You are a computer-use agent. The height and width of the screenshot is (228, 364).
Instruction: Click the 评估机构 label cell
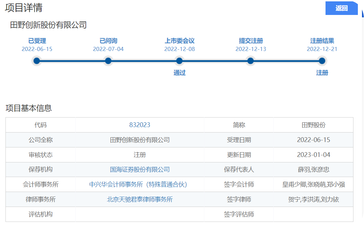tap(41, 214)
